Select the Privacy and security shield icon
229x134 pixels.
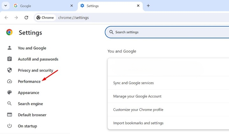[x=10, y=70]
